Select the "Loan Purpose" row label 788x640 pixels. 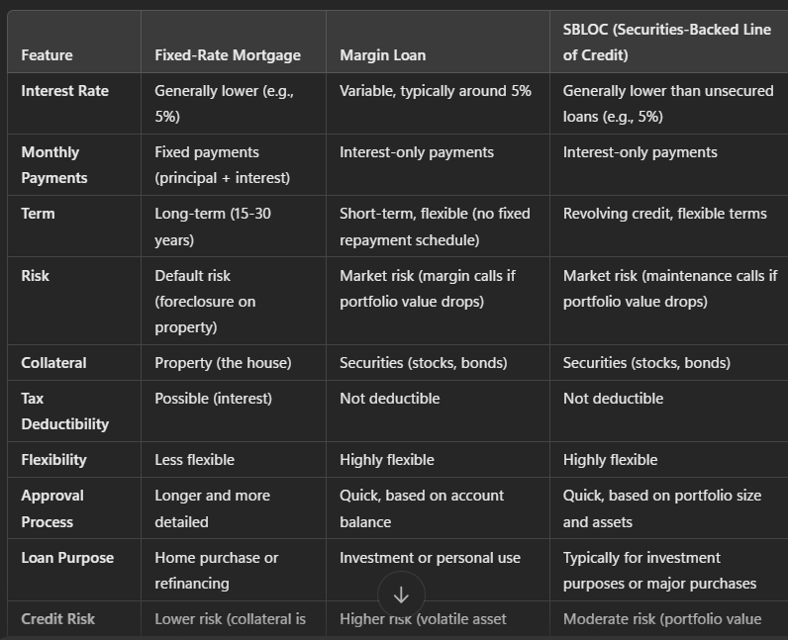coord(67,558)
